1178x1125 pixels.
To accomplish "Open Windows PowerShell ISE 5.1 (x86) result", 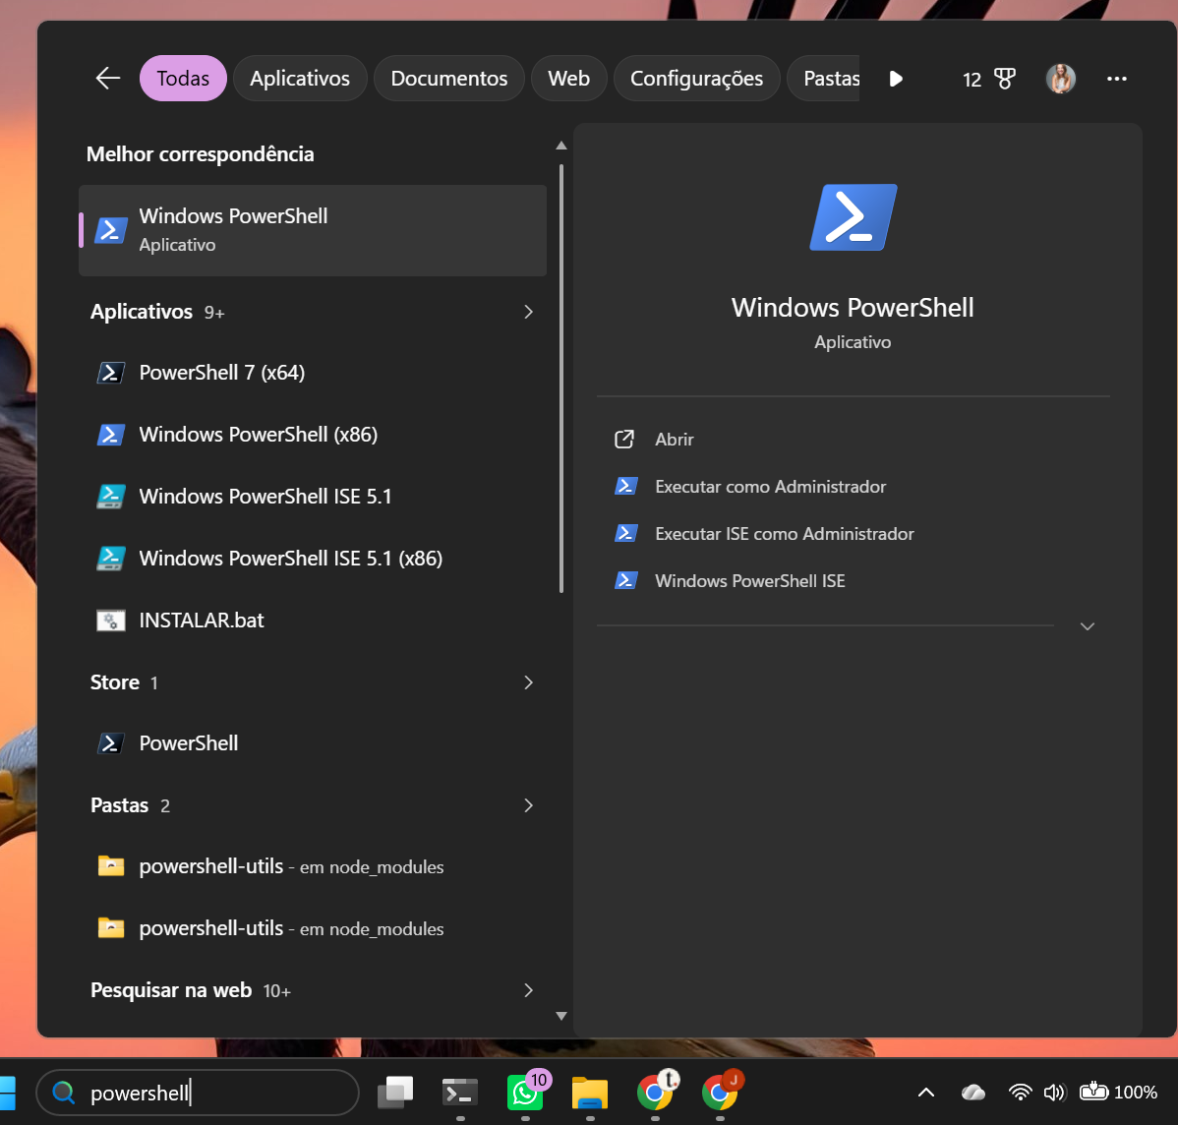I will point(313,559).
